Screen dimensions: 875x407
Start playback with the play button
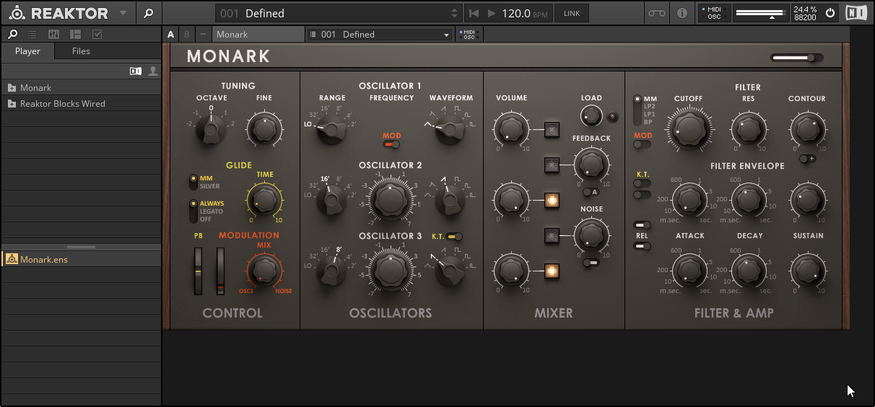(x=492, y=13)
